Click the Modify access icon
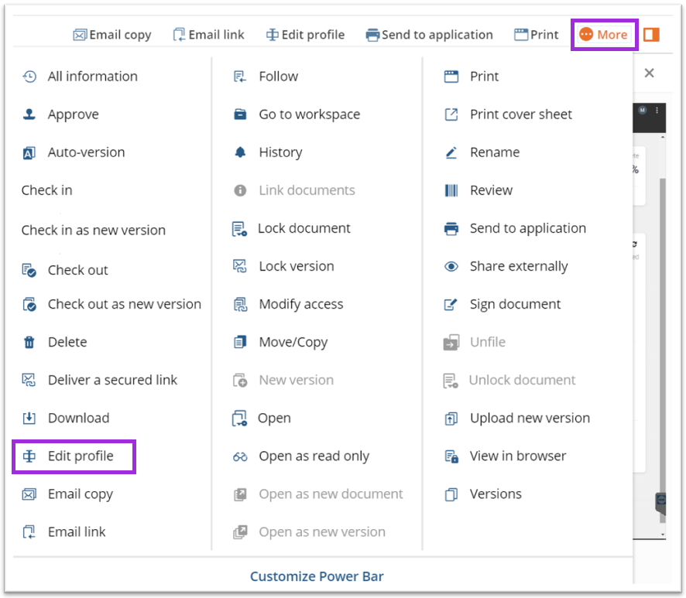The height and width of the screenshot is (598, 686). point(240,304)
